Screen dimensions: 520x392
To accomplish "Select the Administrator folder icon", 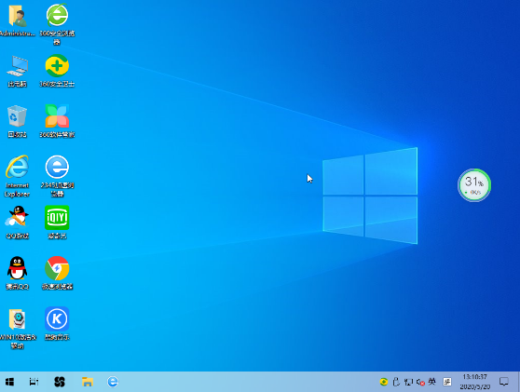I will 18,16.
